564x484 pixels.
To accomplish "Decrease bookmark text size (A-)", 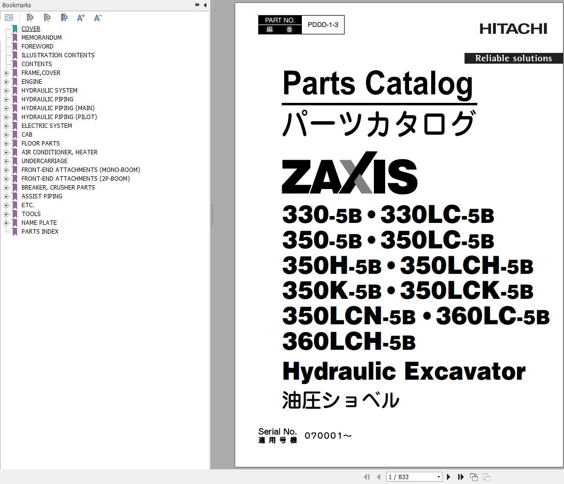I will click(98, 18).
